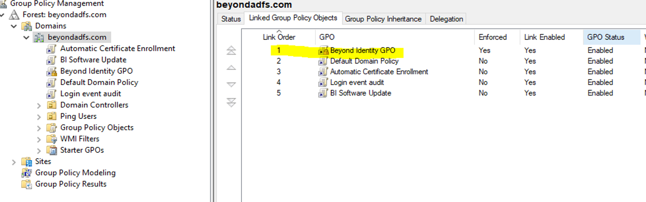Image resolution: width=646 pixels, height=202 pixels.
Task: Select Group Policy Modeling in the tree
Action: pyautogui.click(x=75, y=173)
